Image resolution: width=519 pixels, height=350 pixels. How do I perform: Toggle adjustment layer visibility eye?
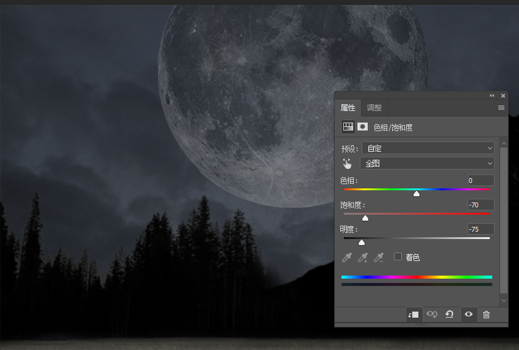(x=469, y=314)
